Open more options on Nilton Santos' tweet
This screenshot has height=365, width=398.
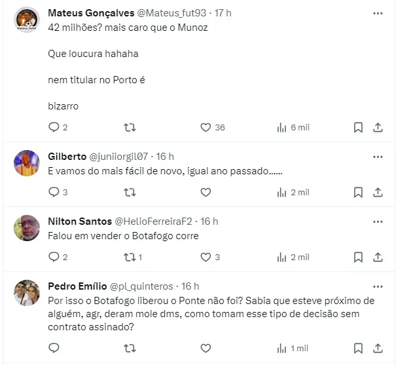click(x=378, y=221)
